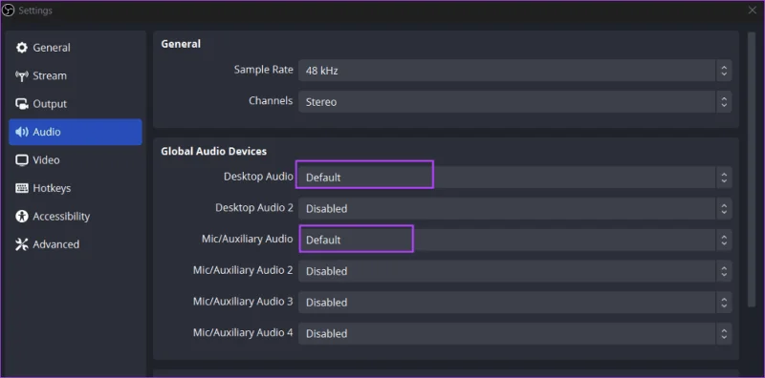This screenshot has width=765, height=378.
Task: Open the General settings tab
Action: [x=76, y=48]
